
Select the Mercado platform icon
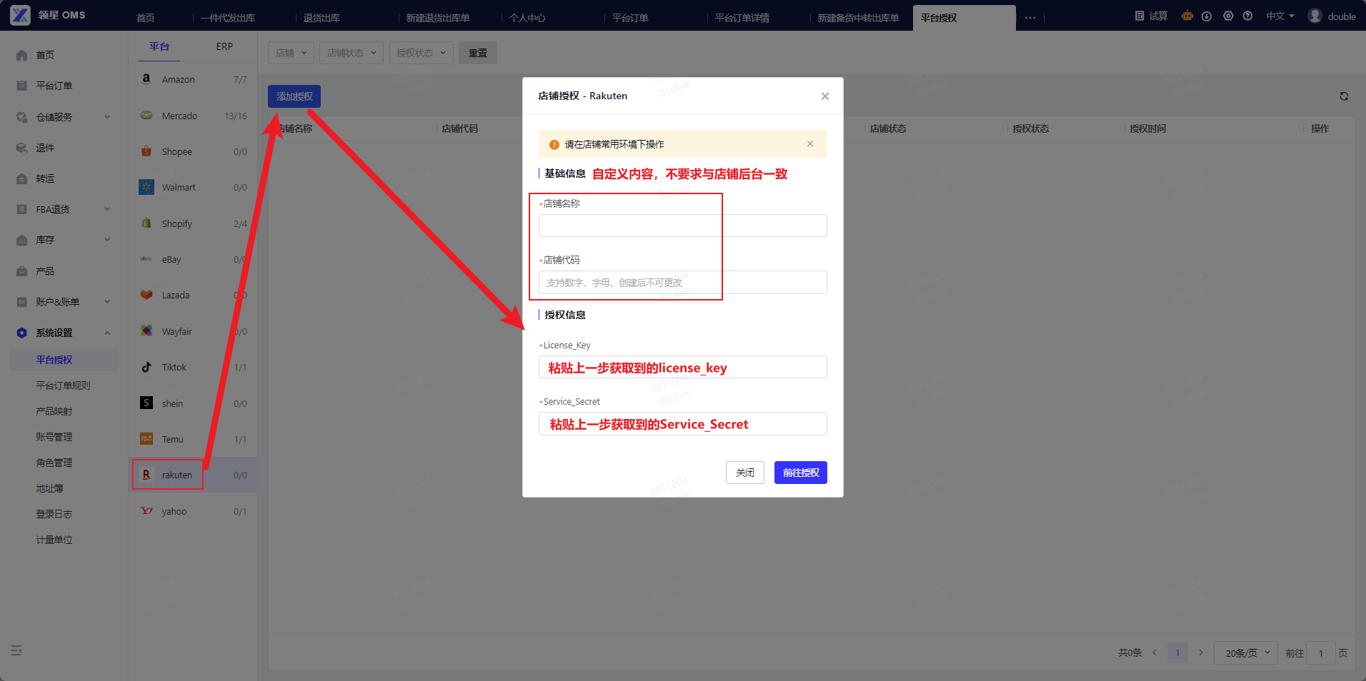coord(146,116)
